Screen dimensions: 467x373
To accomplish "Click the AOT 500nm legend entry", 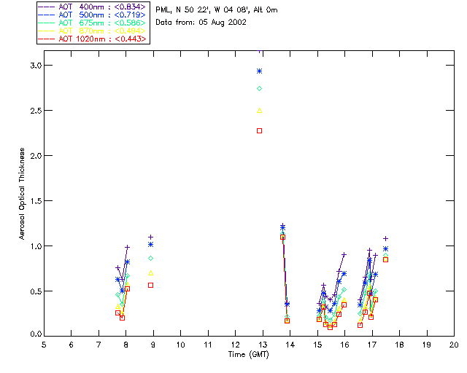I will tap(92, 15).
